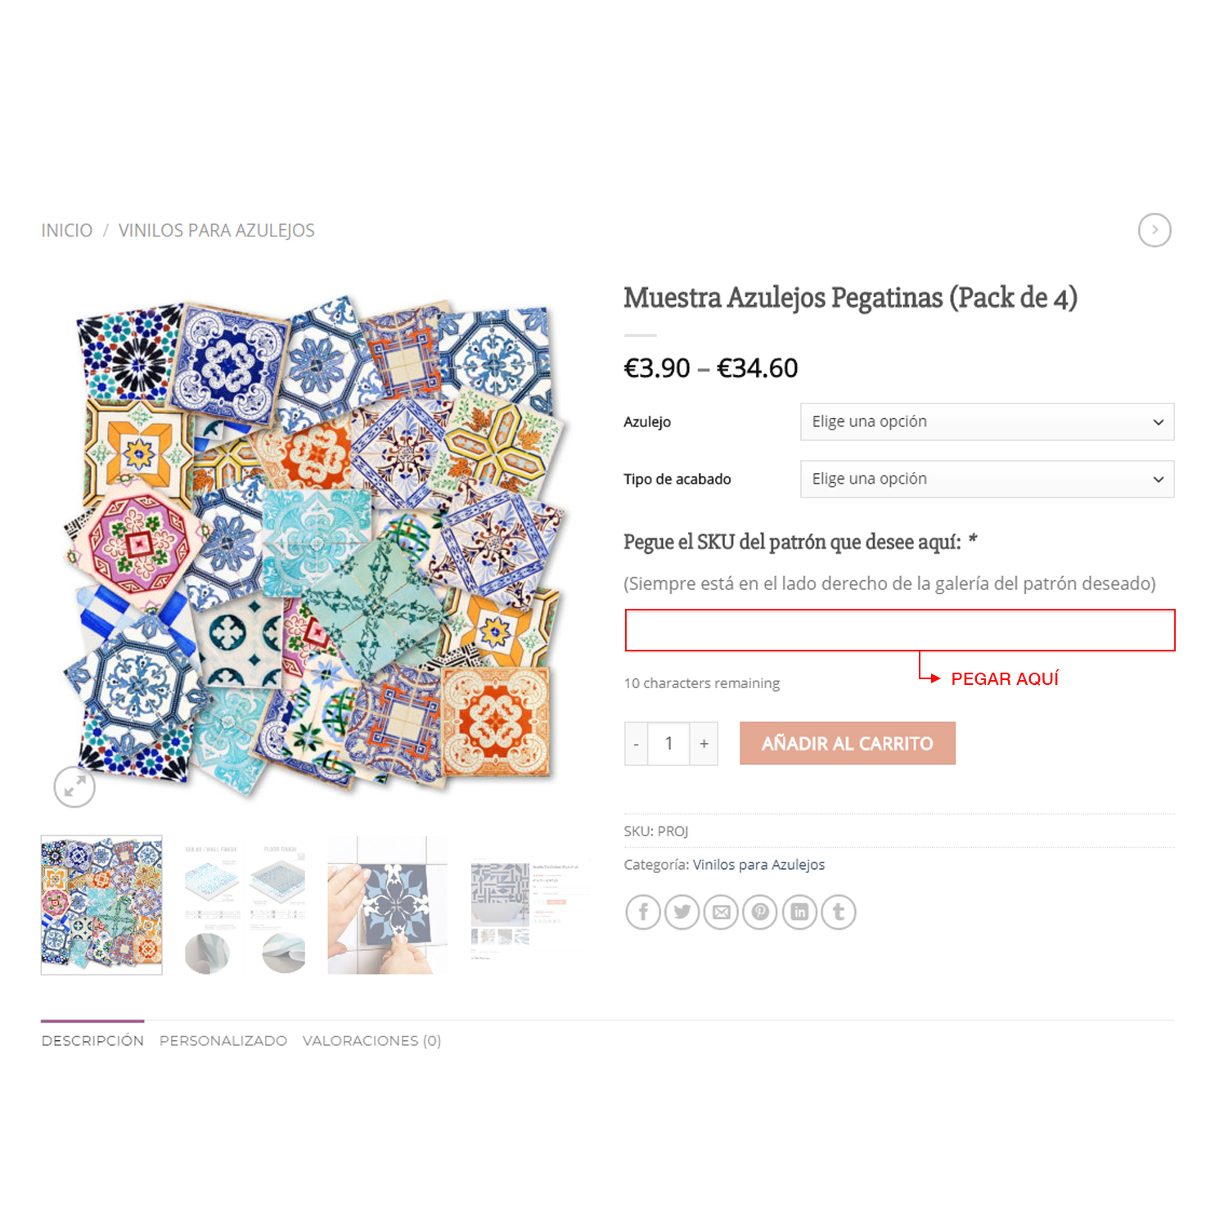Switch to the Personalizado tab
The width and height of the screenshot is (1215, 1216).
(223, 1040)
